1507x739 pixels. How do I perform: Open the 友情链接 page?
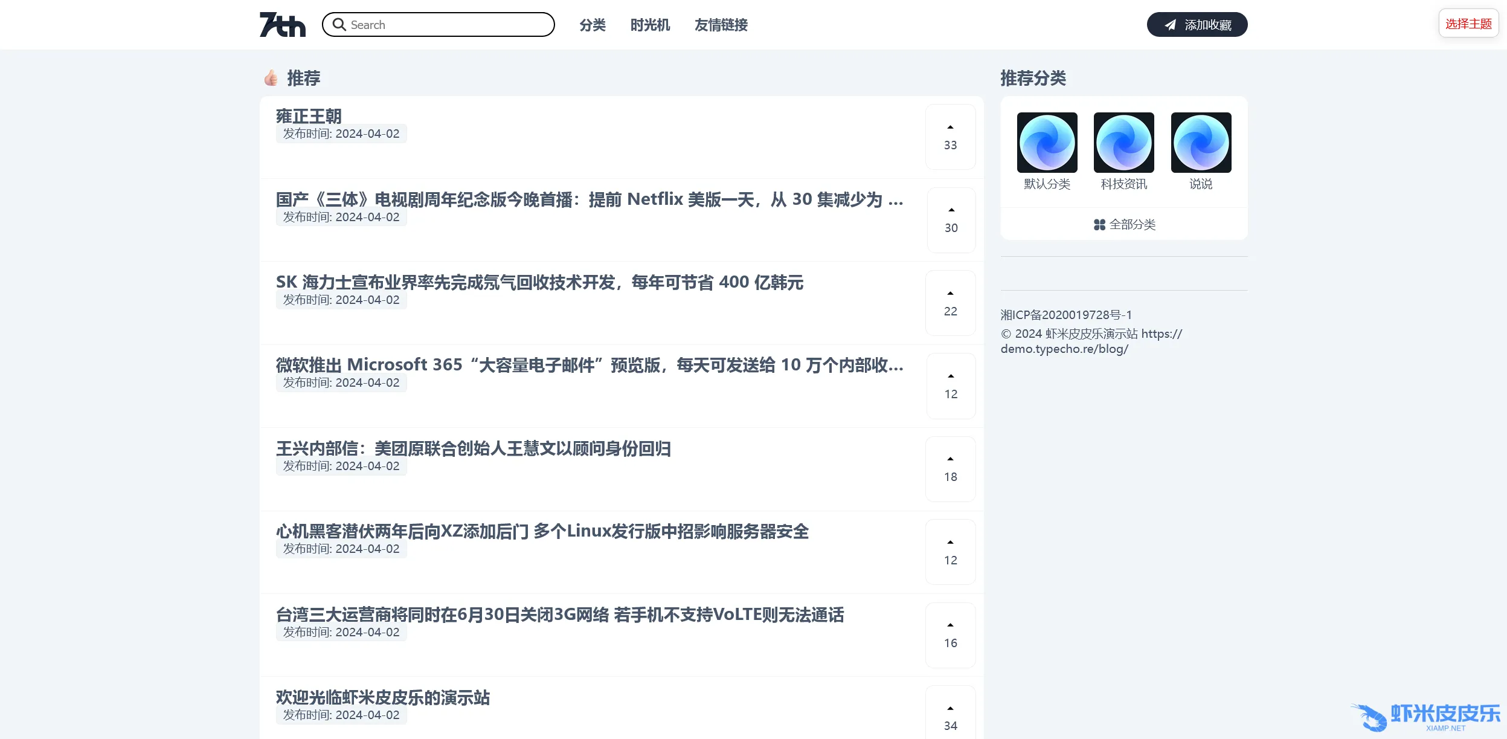721,25
